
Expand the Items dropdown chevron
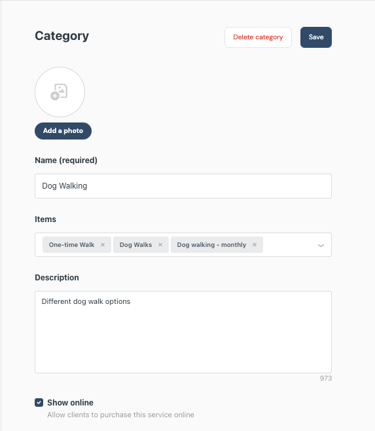coord(321,245)
